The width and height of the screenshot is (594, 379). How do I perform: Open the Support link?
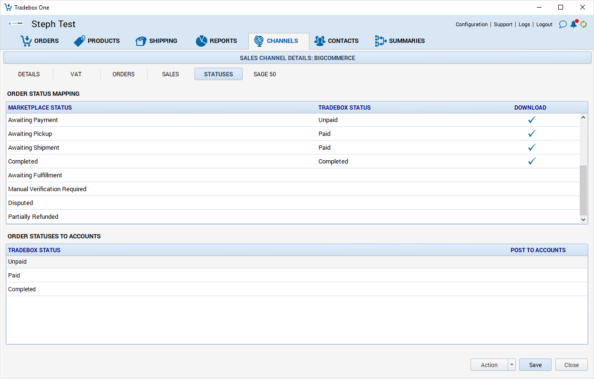click(503, 24)
